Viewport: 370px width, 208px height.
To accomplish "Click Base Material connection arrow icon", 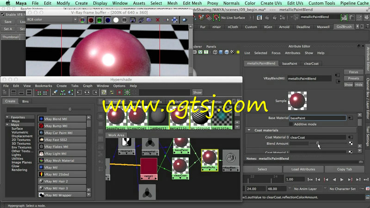I will click(351, 118).
